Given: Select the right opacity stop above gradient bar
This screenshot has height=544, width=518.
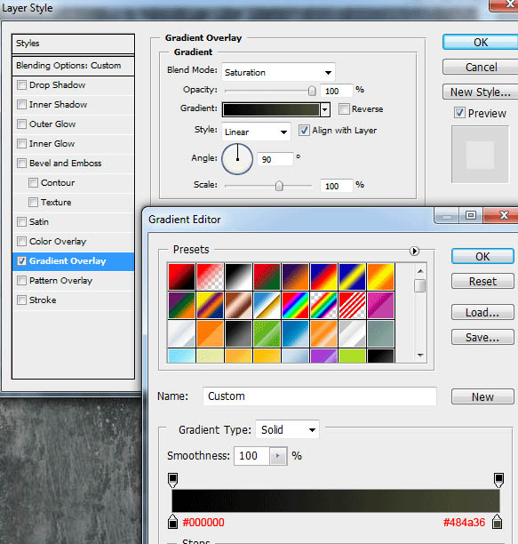Looking at the screenshot, I should pyautogui.click(x=498, y=480).
